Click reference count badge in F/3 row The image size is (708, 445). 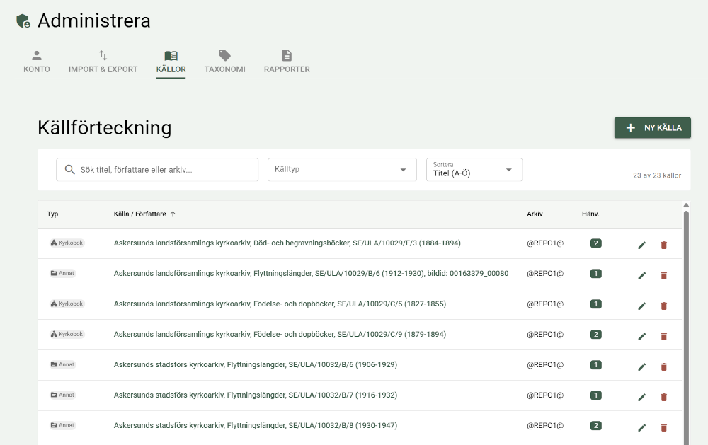(x=595, y=243)
